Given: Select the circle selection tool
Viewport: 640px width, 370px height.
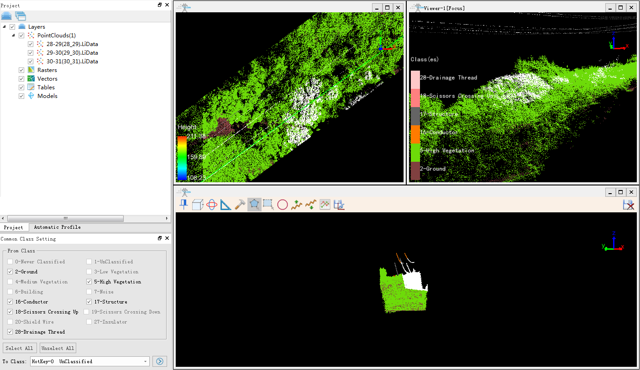Looking at the screenshot, I should point(283,205).
